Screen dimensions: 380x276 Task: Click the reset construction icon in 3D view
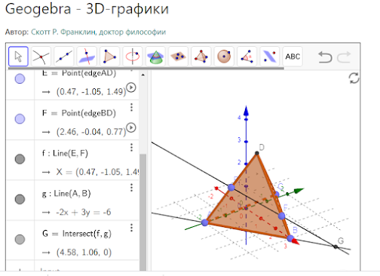354,78
